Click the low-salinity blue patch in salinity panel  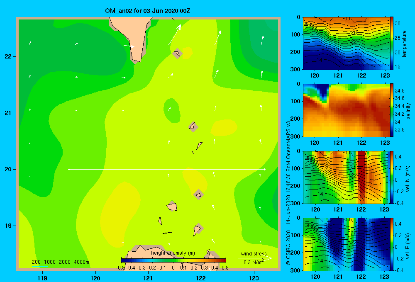point(323,91)
